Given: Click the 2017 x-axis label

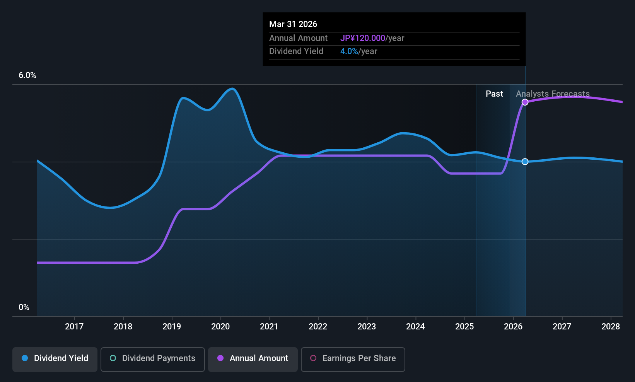Looking at the screenshot, I should pyautogui.click(x=74, y=327).
